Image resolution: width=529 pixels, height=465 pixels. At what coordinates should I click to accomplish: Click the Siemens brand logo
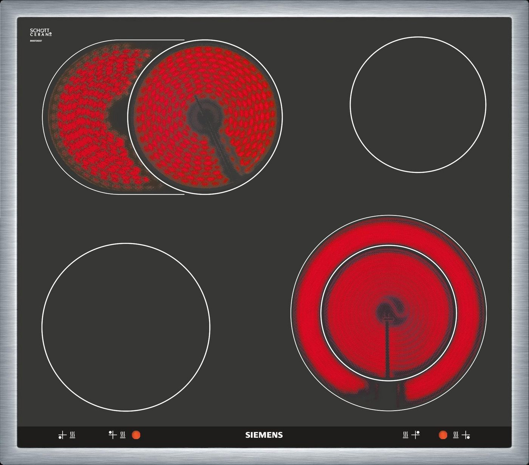[264, 435]
